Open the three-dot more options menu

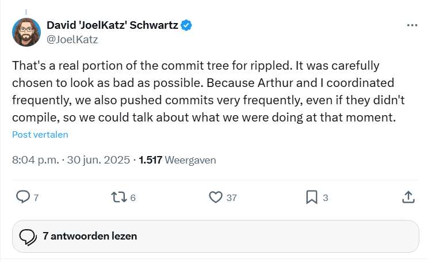[x=412, y=26]
